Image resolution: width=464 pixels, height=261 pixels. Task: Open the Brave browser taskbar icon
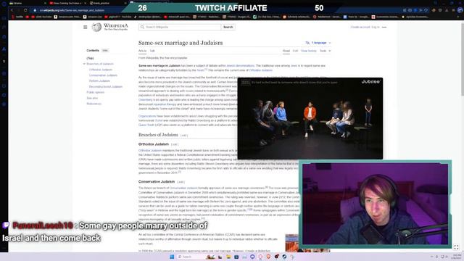coord(268,257)
